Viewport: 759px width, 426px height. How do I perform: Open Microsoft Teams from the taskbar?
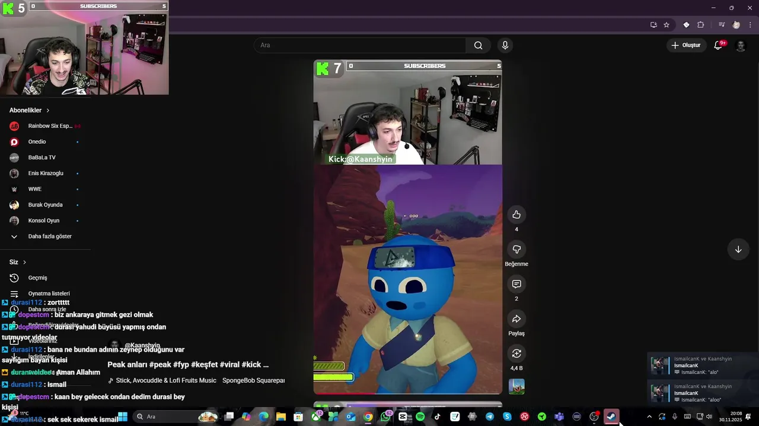[x=559, y=417]
